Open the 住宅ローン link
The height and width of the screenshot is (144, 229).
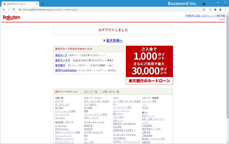[118, 121]
